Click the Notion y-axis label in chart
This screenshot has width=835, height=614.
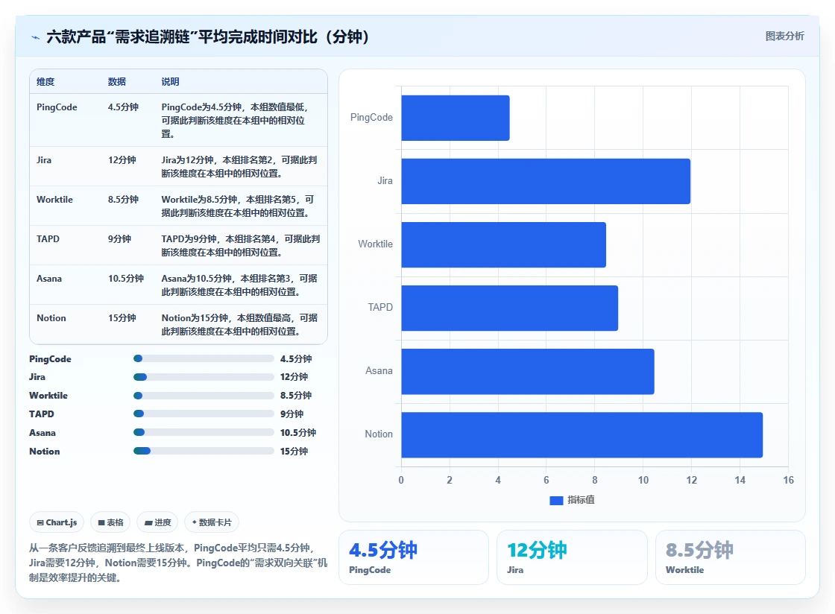379,434
